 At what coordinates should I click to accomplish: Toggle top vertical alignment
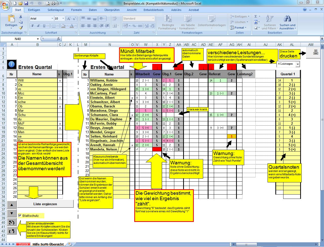pos(83,18)
